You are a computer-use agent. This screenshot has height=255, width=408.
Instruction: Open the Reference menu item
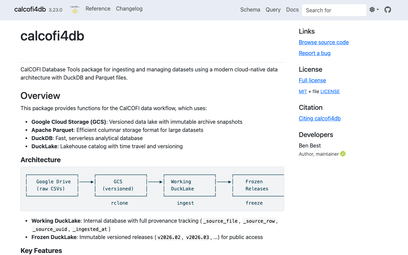98,9
